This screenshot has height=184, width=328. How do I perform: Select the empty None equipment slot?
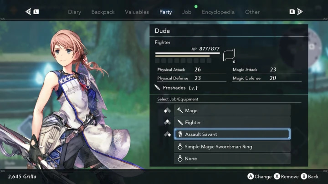click(232, 159)
